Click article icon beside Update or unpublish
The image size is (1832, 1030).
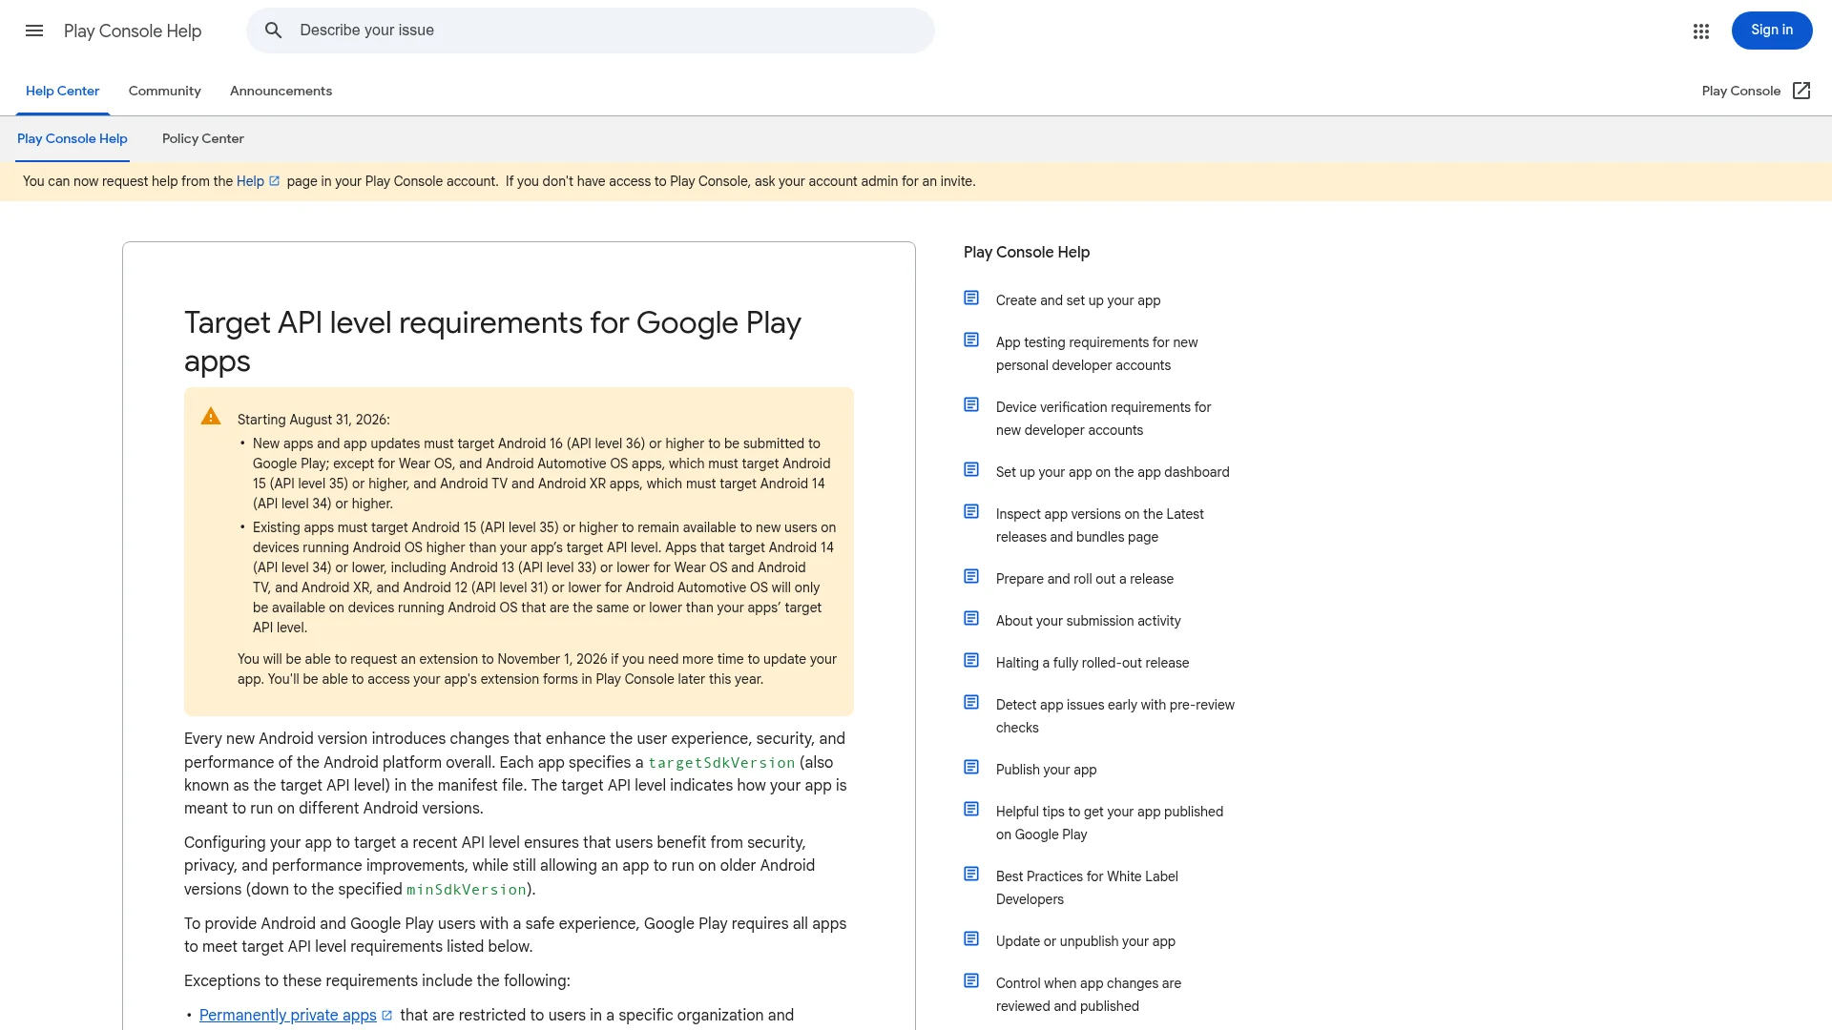pos(971,939)
